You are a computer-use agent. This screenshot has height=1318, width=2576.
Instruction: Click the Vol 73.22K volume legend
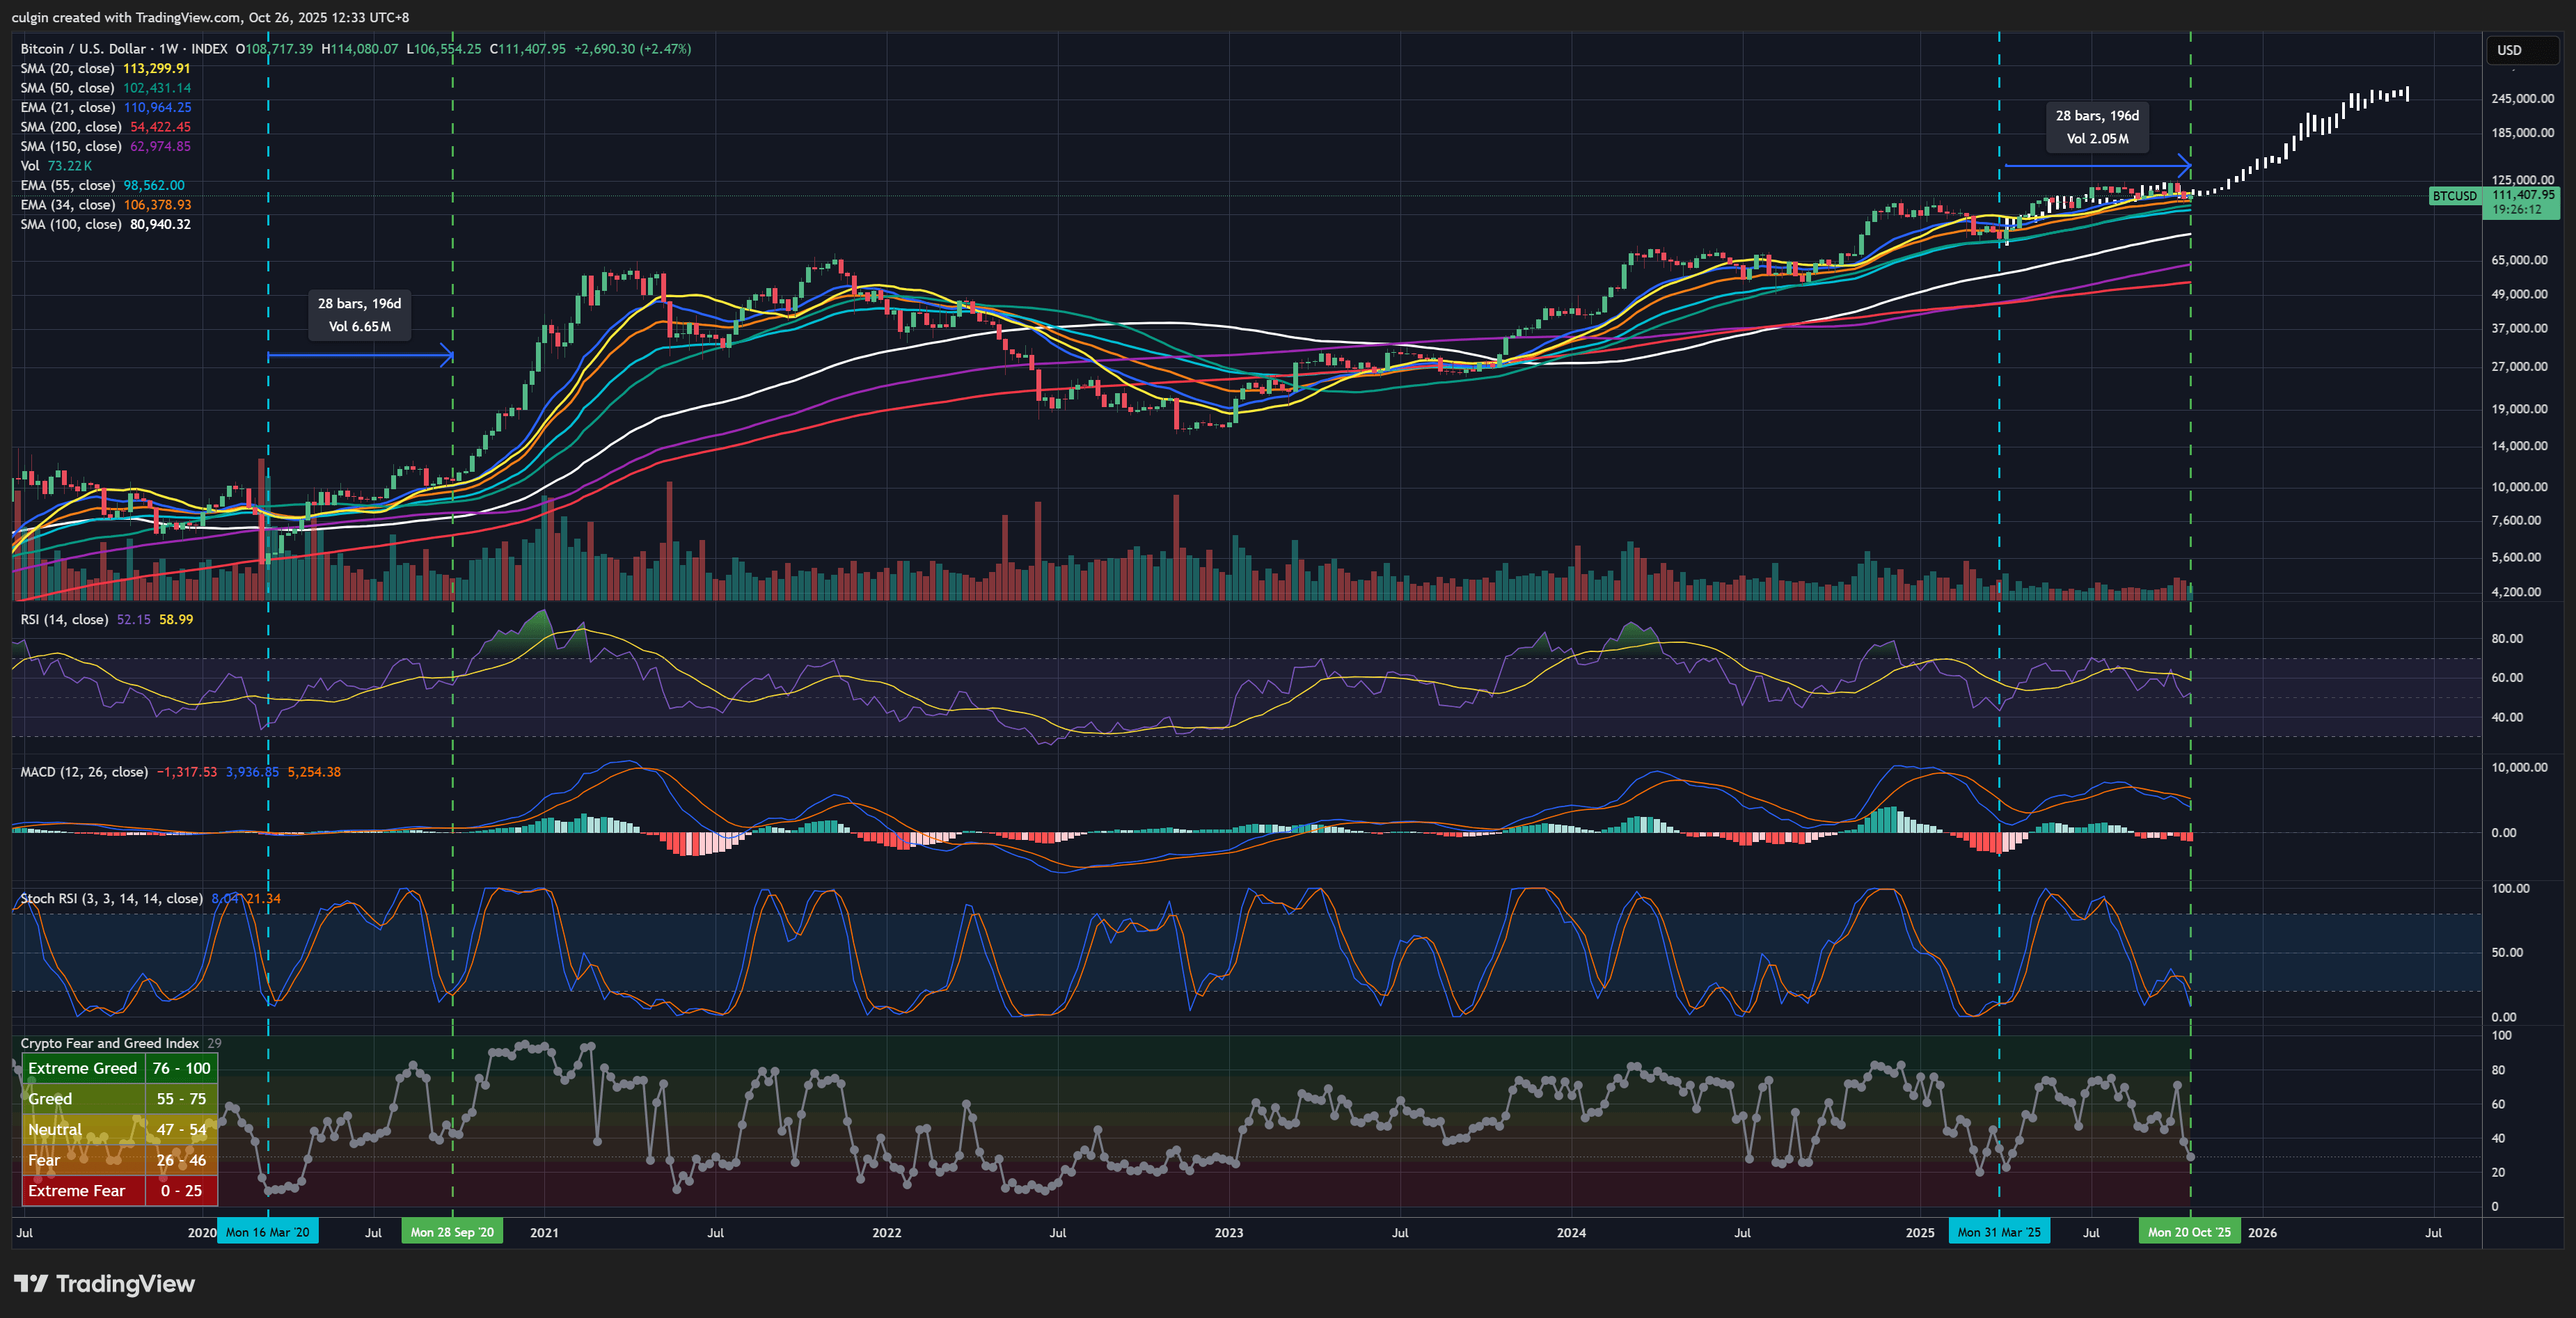coord(56,166)
